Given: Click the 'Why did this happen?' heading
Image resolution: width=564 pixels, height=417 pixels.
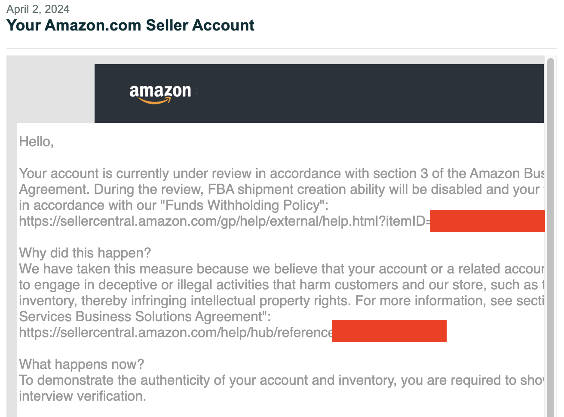Looking at the screenshot, I should click(x=85, y=253).
